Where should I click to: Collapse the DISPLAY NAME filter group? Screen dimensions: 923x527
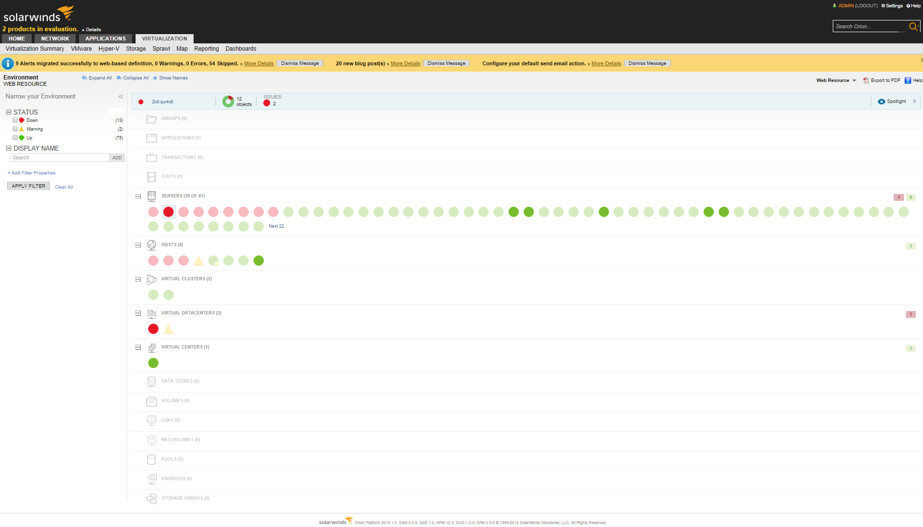click(9, 148)
